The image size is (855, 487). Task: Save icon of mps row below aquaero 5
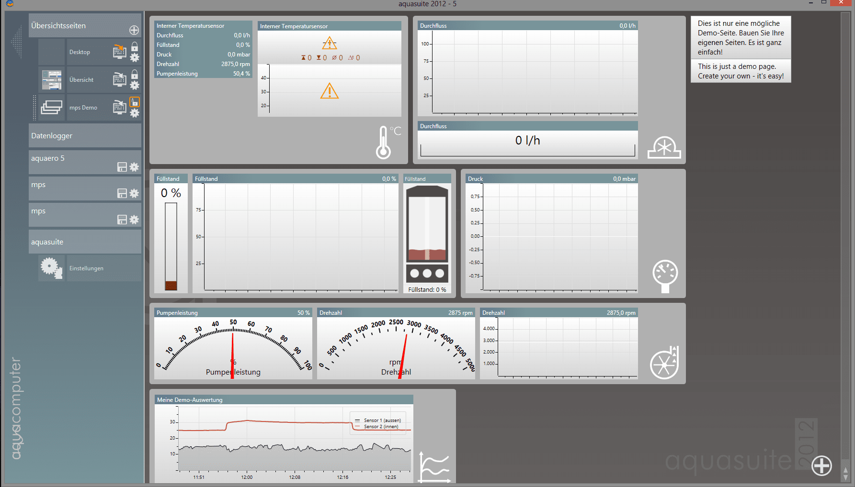(122, 193)
